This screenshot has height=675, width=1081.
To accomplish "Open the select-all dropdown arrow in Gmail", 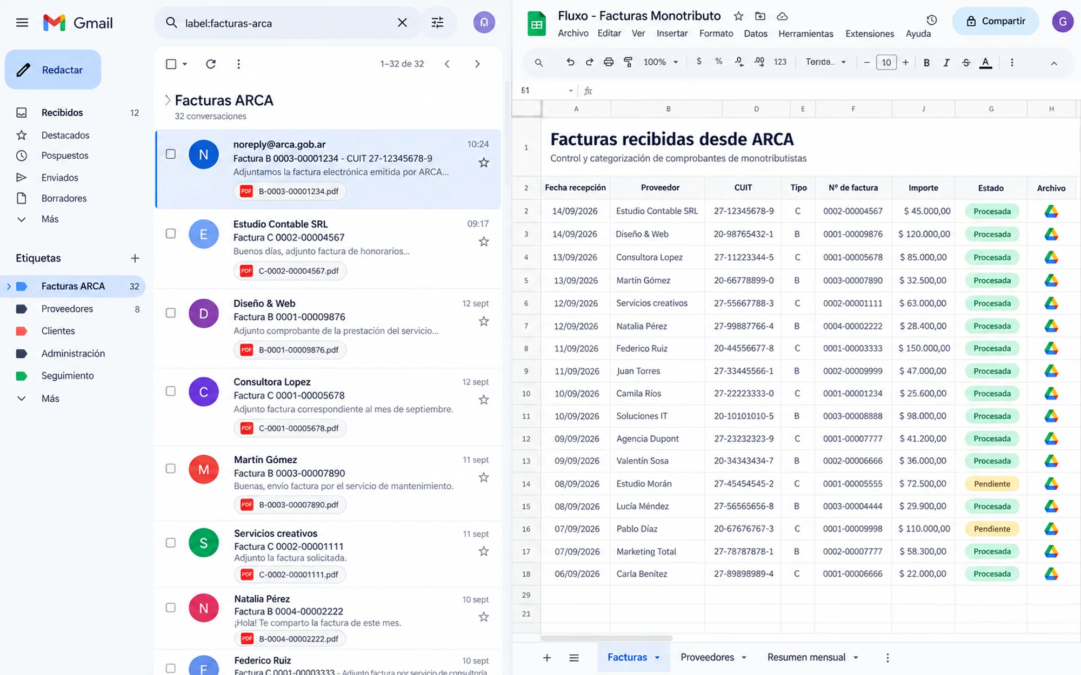I will pos(185,64).
